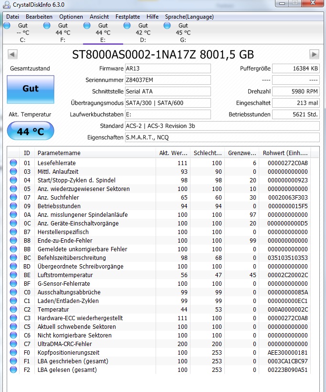This screenshot has height=392, width=326.
Task: Click the CrystalDiskInfo title bar icon
Action: pyautogui.click(x=7, y=4)
